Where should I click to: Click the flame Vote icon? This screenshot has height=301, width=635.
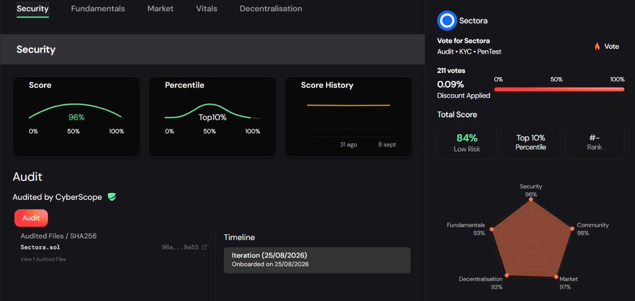[x=597, y=47]
